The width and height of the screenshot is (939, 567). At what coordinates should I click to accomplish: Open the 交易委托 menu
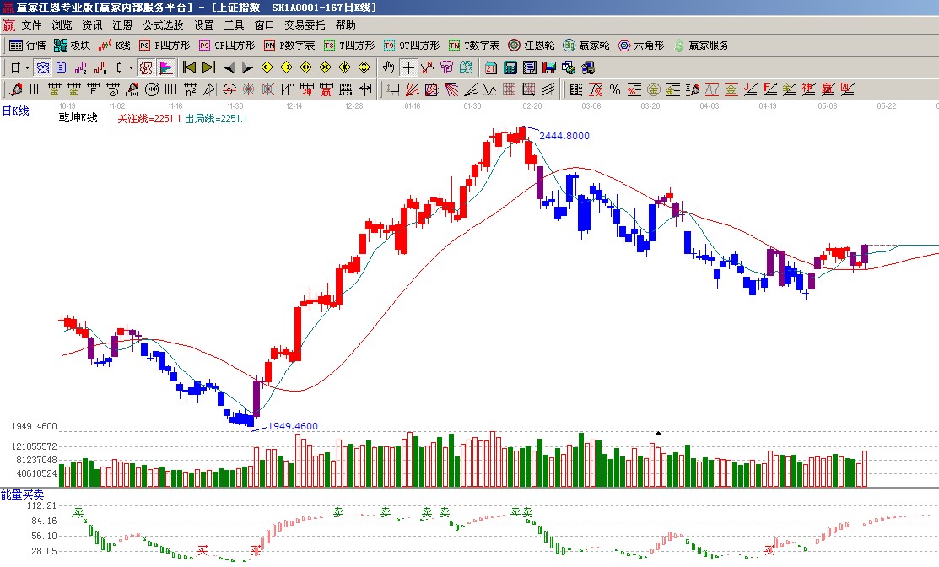click(x=305, y=25)
